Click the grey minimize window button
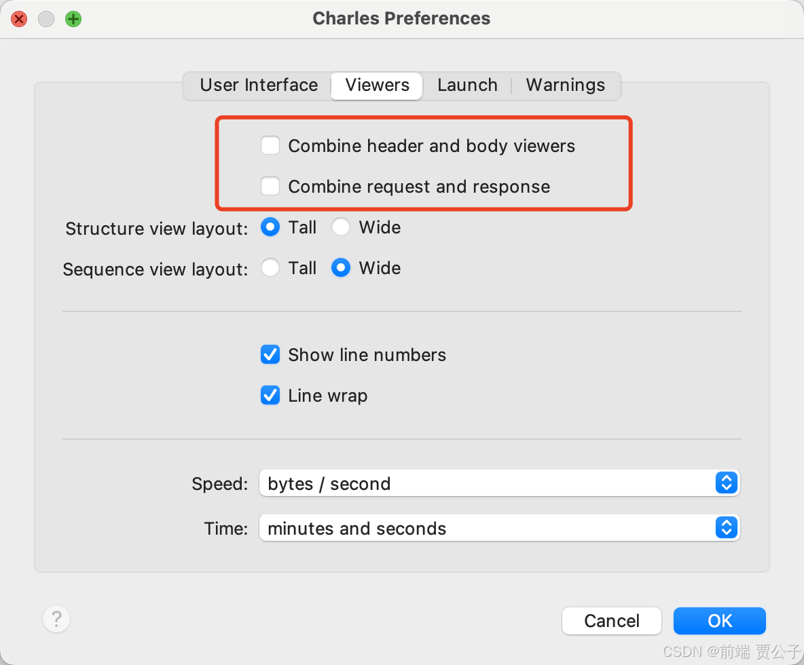This screenshot has height=665, width=804. (x=46, y=19)
